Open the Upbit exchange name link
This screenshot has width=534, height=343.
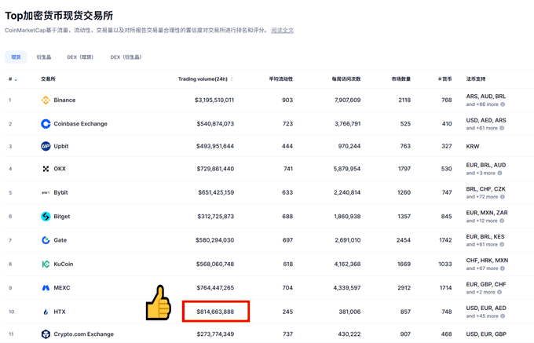[61, 146]
